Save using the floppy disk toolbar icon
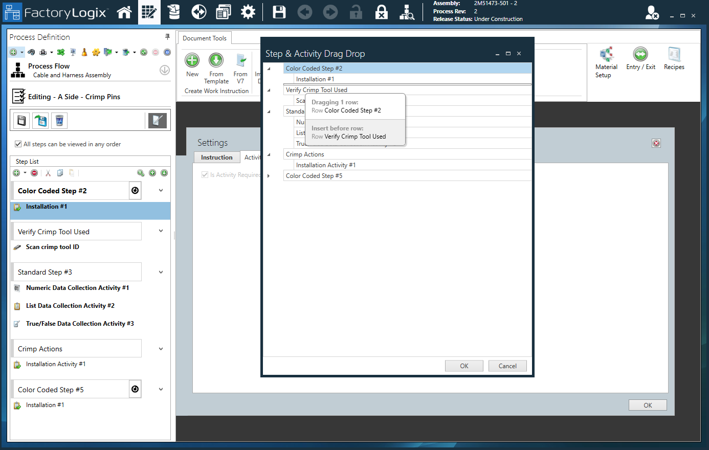 (x=279, y=12)
